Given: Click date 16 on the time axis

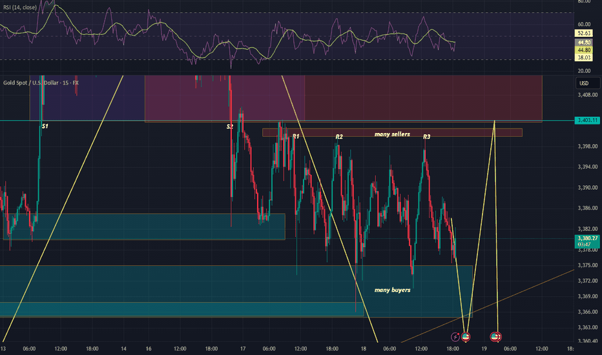Looking at the screenshot, I should pos(149,349).
